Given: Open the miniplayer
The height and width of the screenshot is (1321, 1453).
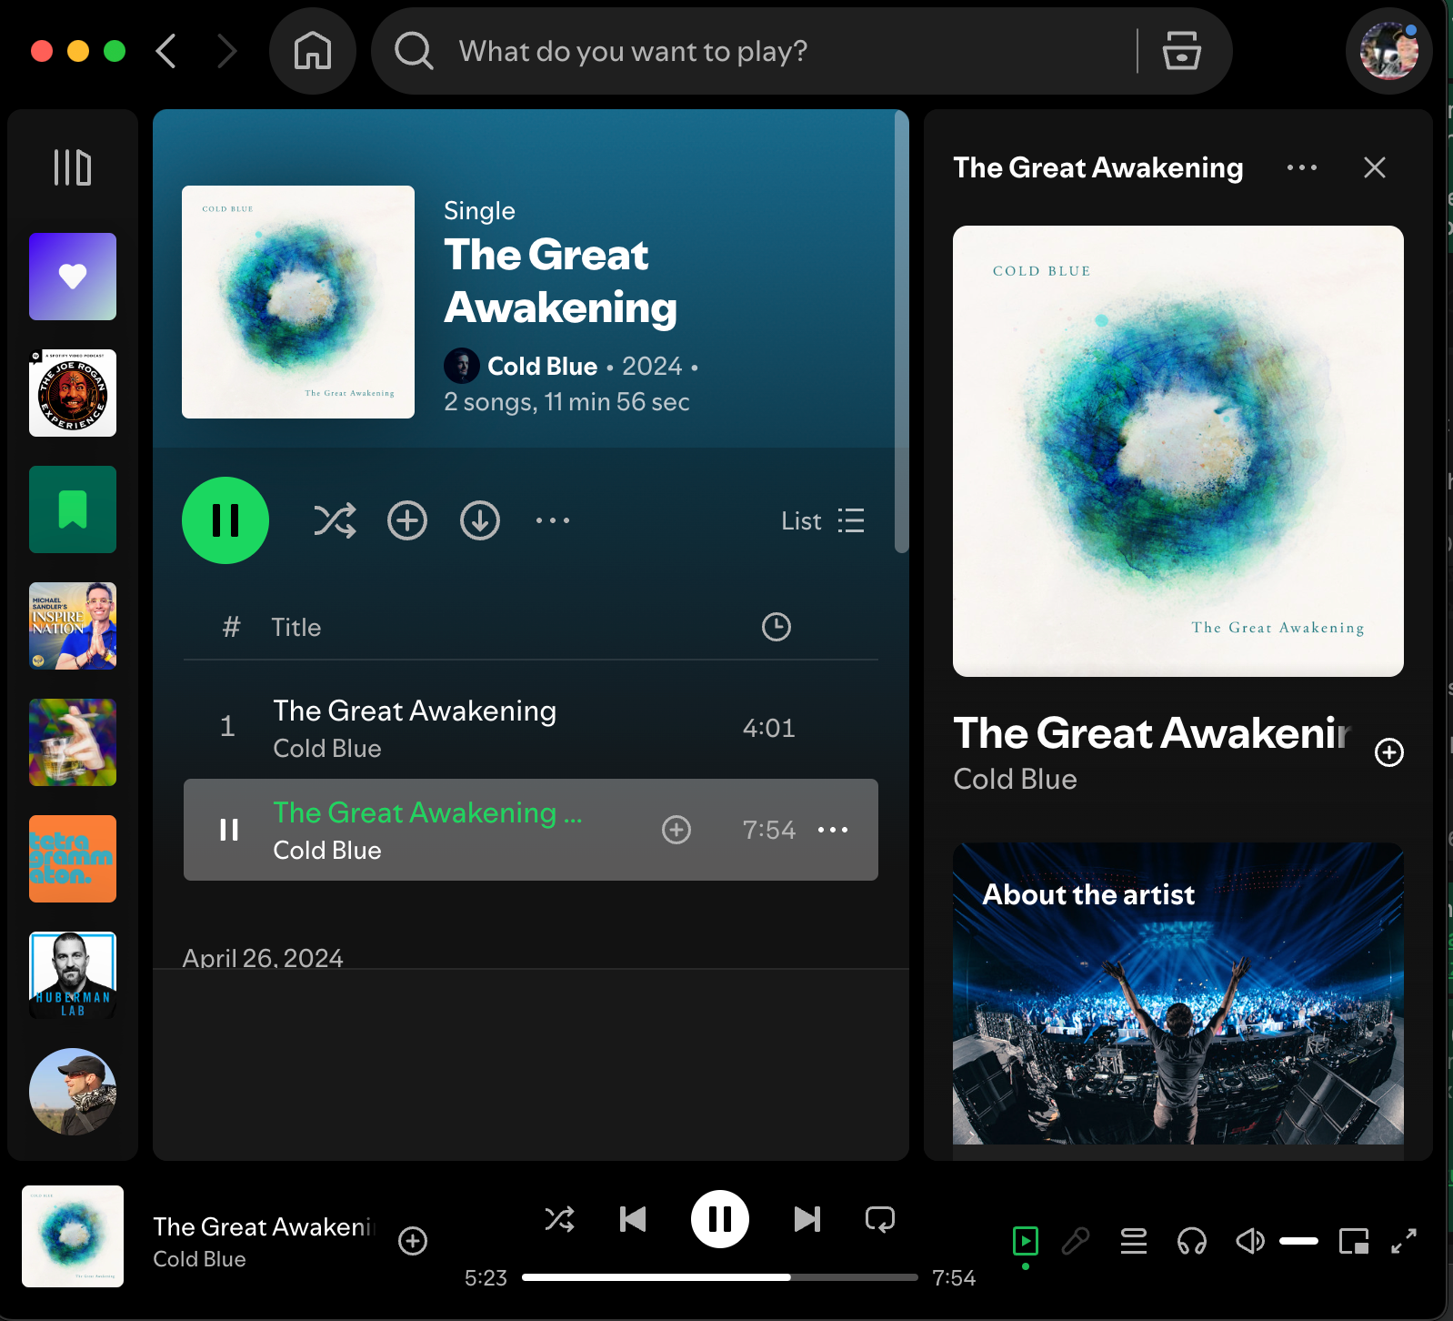Looking at the screenshot, I should 1354,1241.
